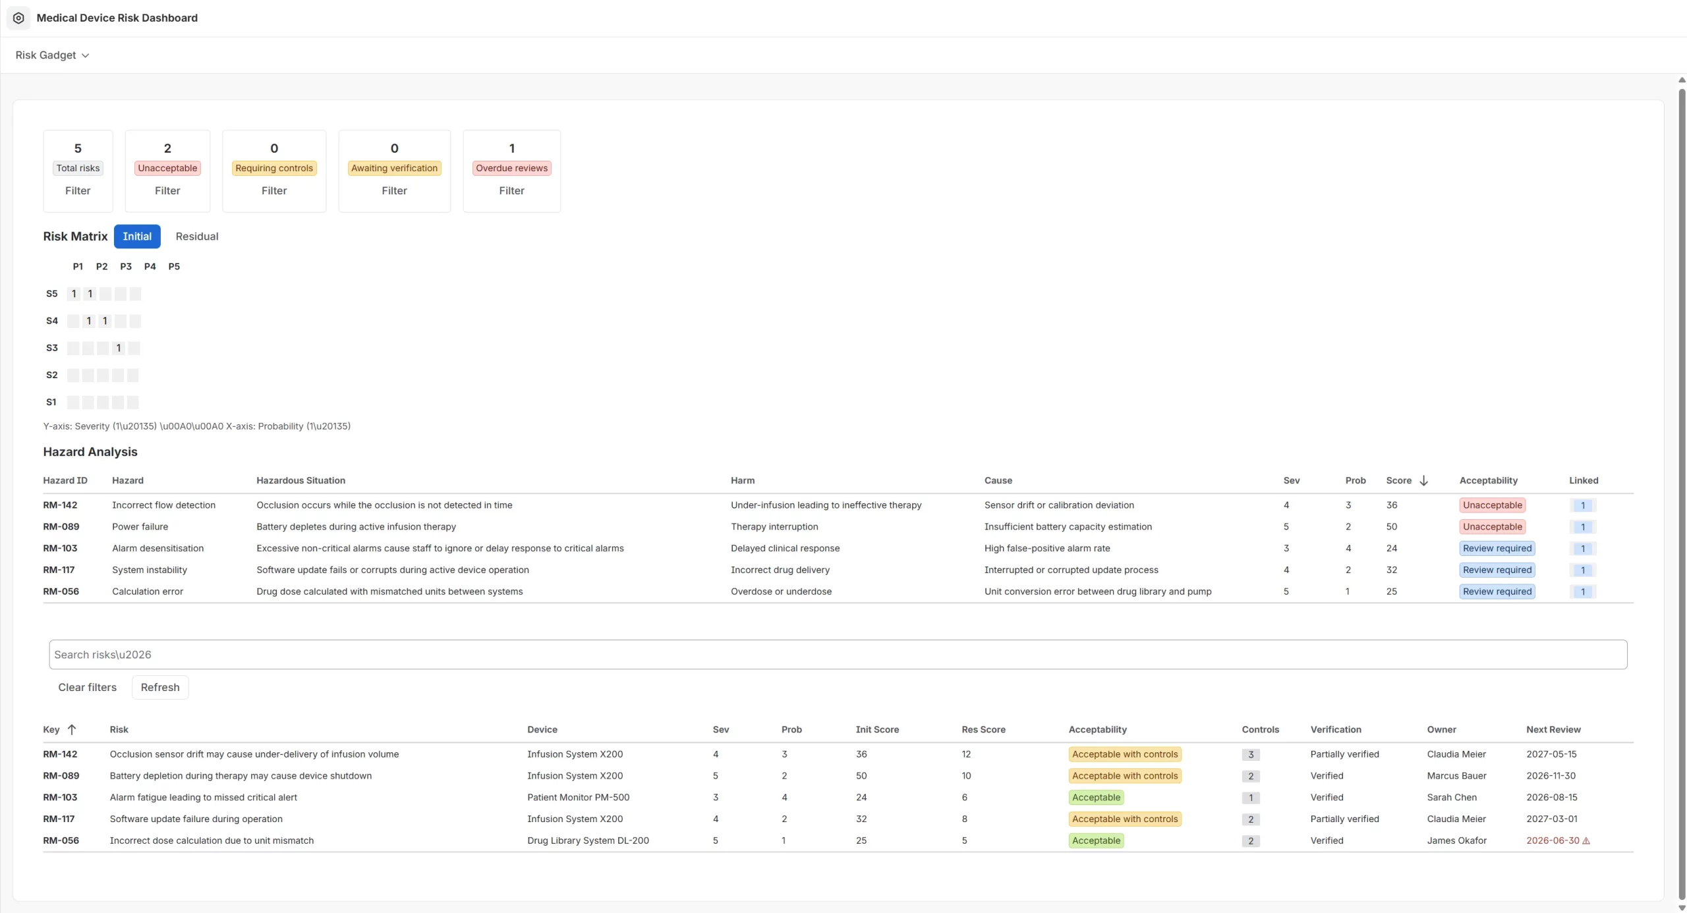Sort hazard table by Acceptability header
This screenshot has height=913, width=1687.
coord(1488,480)
